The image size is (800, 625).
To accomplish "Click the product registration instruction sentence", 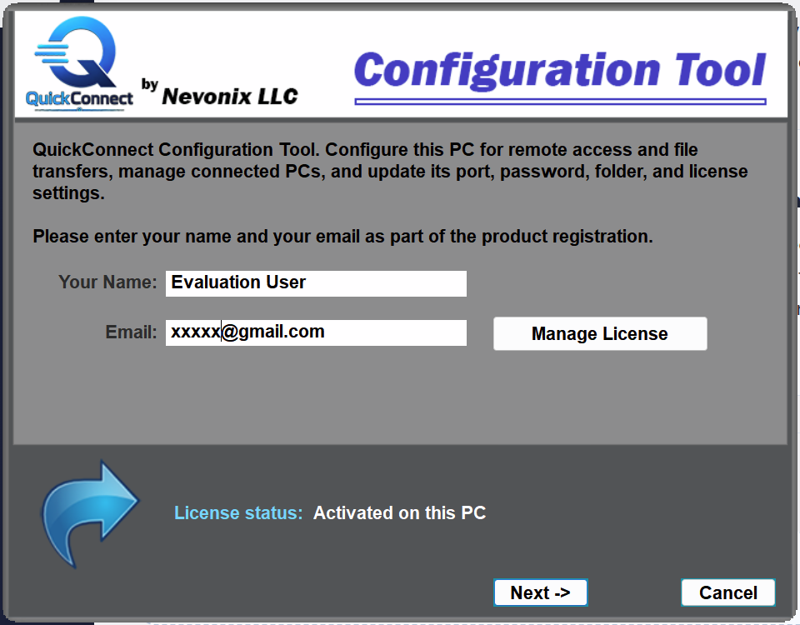I will click(342, 236).
